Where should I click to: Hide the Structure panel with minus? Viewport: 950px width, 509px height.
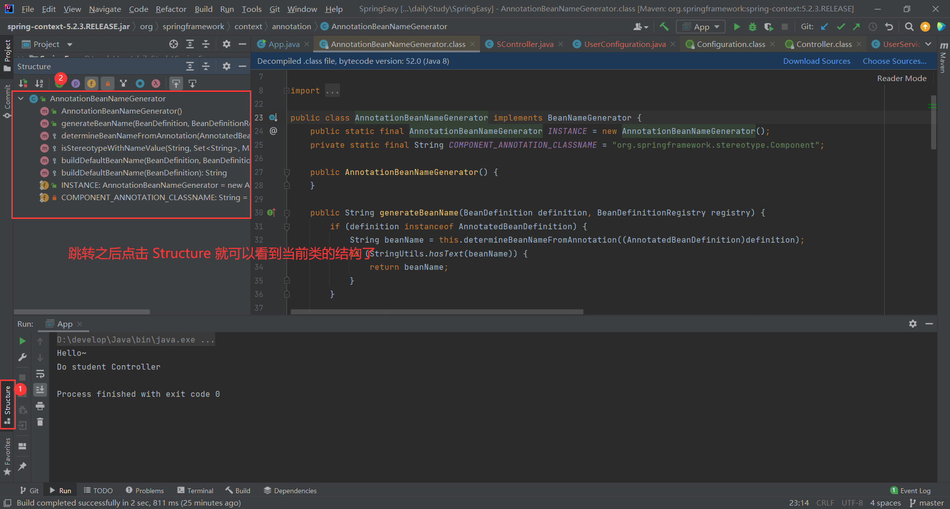click(242, 66)
